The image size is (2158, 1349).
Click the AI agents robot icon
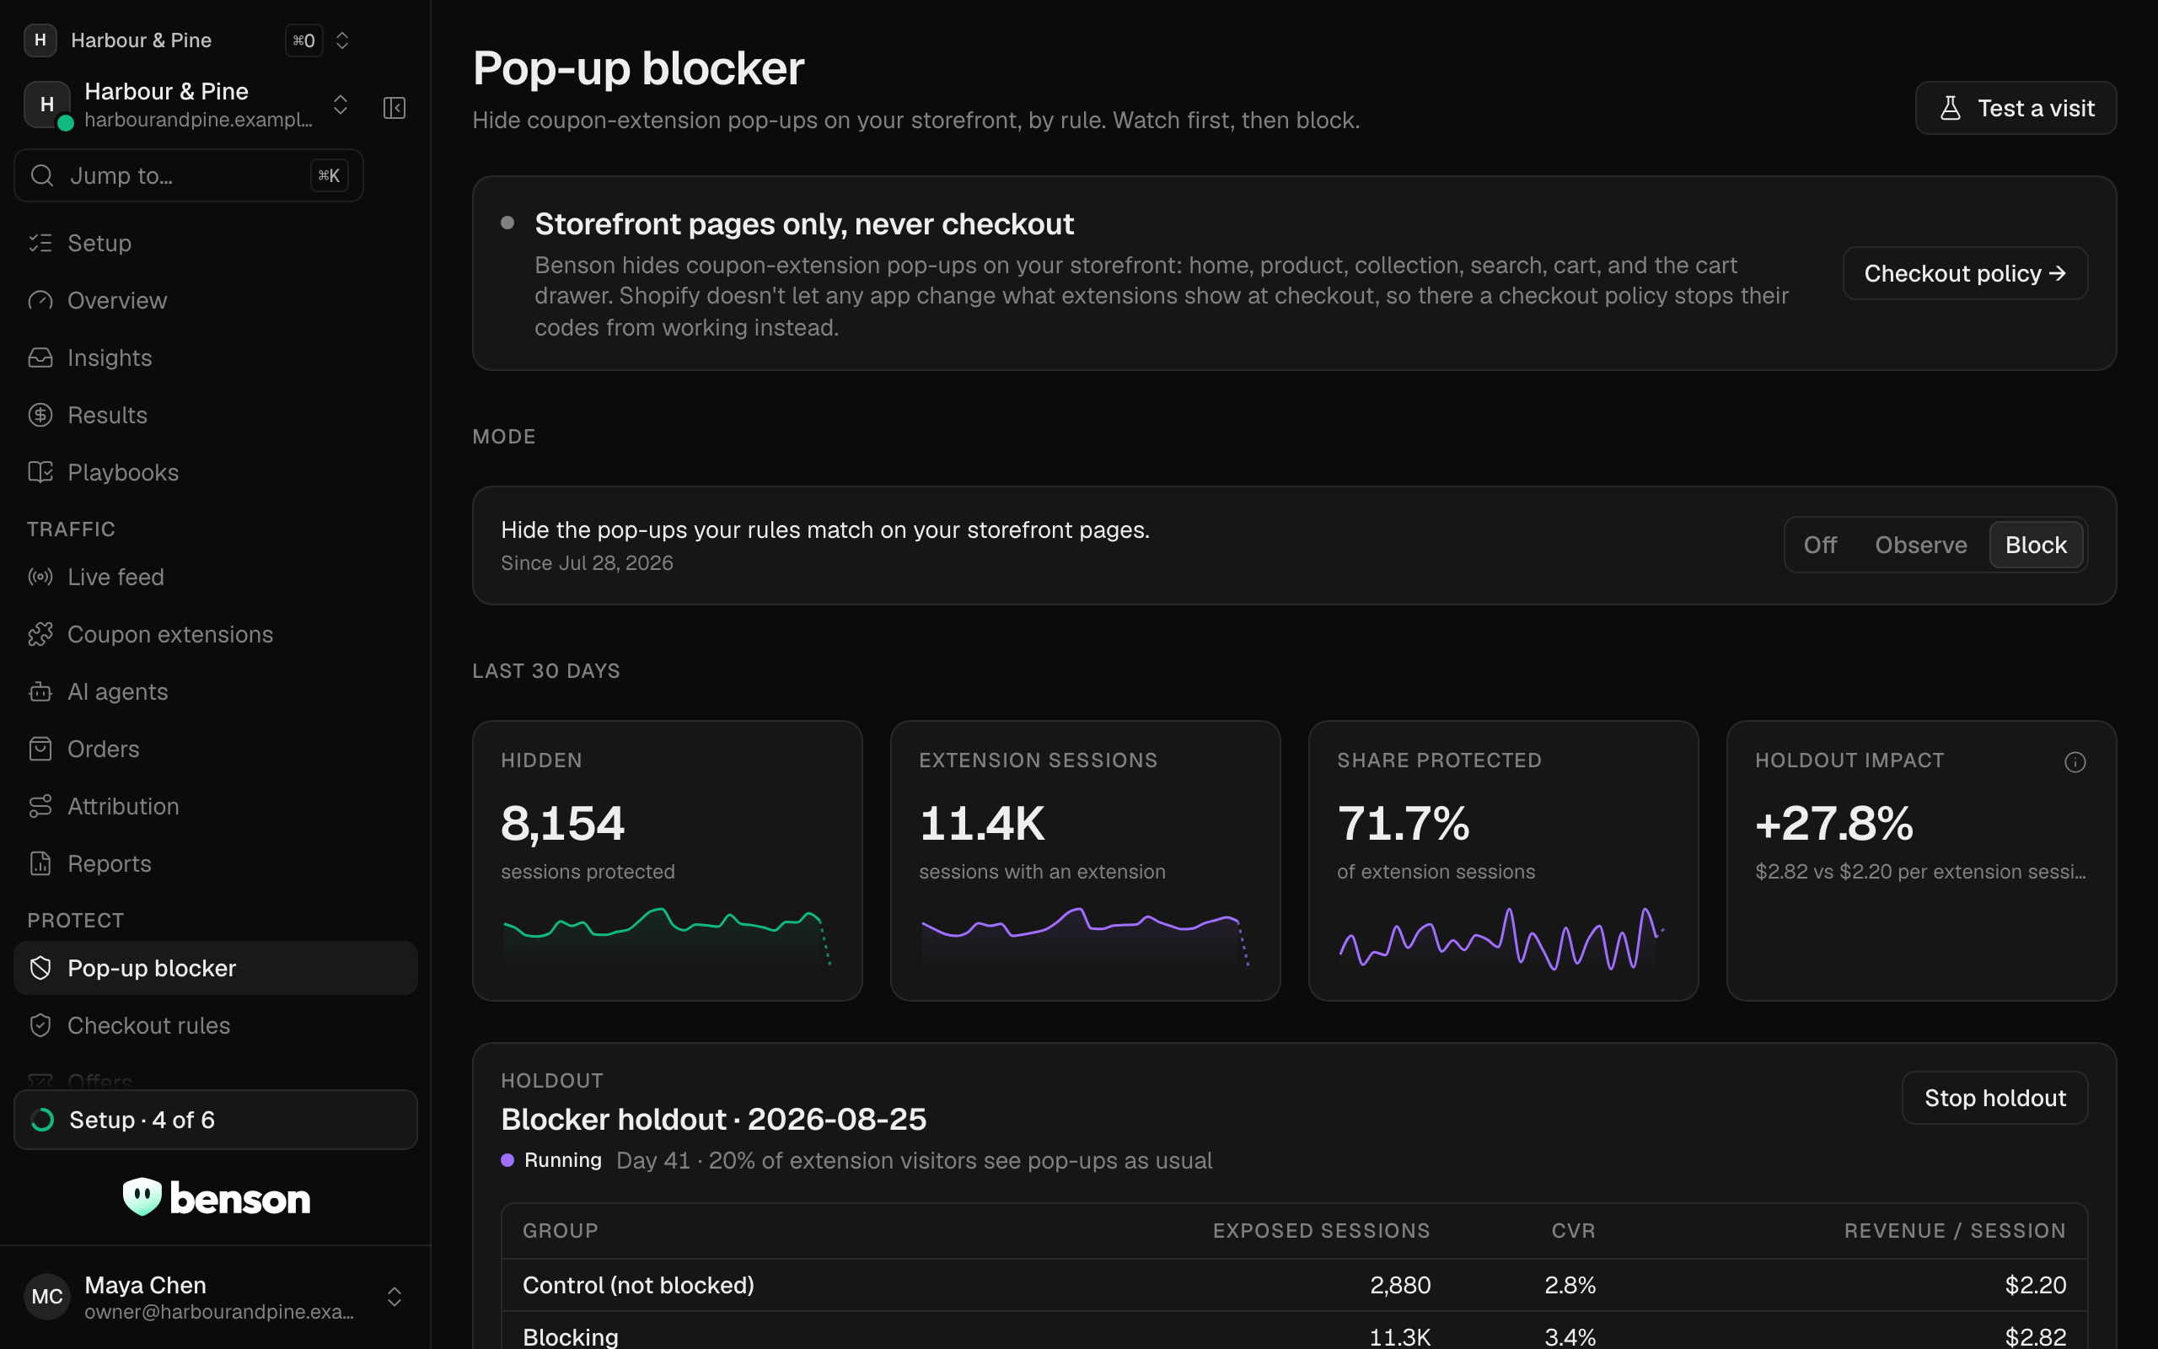pyautogui.click(x=40, y=691)
